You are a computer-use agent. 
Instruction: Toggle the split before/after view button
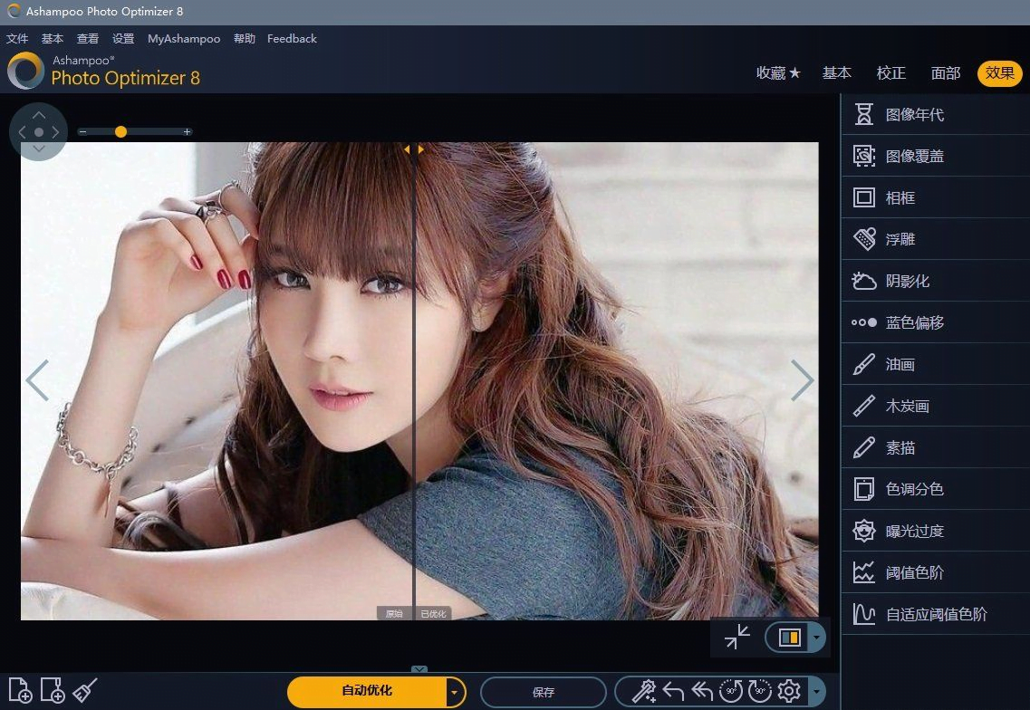tap(789, 637)
